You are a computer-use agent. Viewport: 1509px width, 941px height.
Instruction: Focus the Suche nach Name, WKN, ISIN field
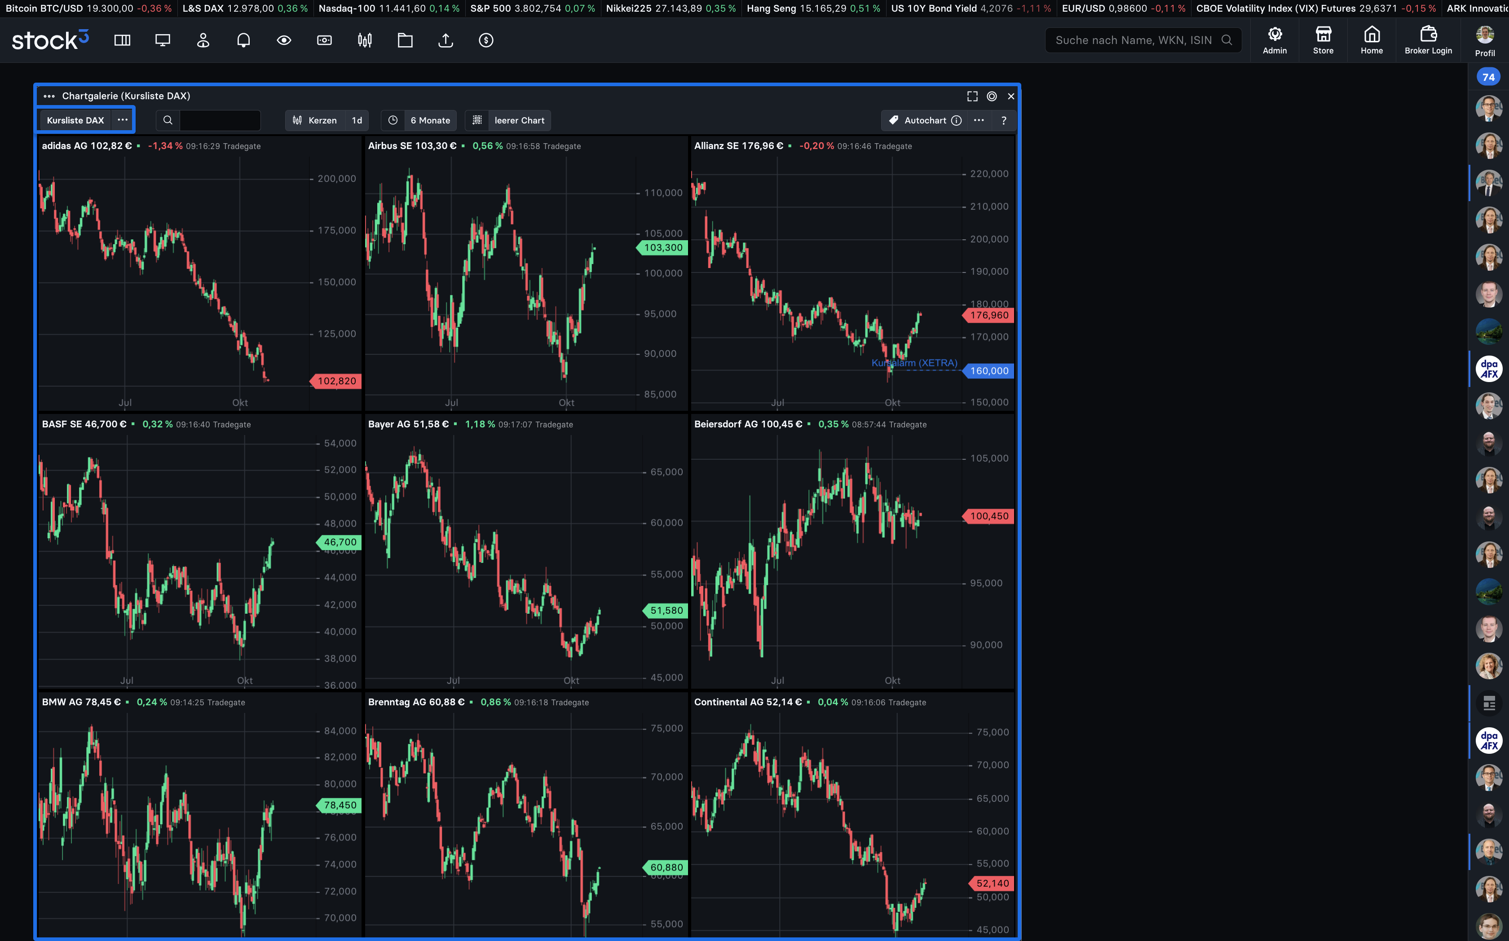pyautogui.click(x=1143, y=40)
